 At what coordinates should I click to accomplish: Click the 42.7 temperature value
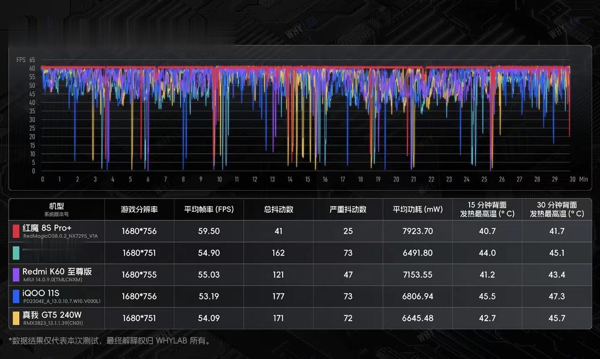point(487,318)
